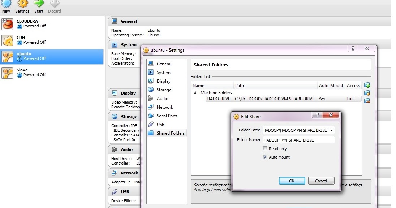Click the add shared folder icon
Screen dimensions: 396x208
click(367, 85)
